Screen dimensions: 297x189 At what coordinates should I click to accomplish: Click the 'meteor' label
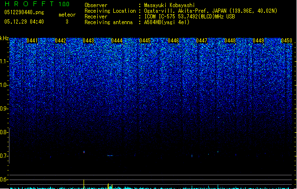point(67,15)
